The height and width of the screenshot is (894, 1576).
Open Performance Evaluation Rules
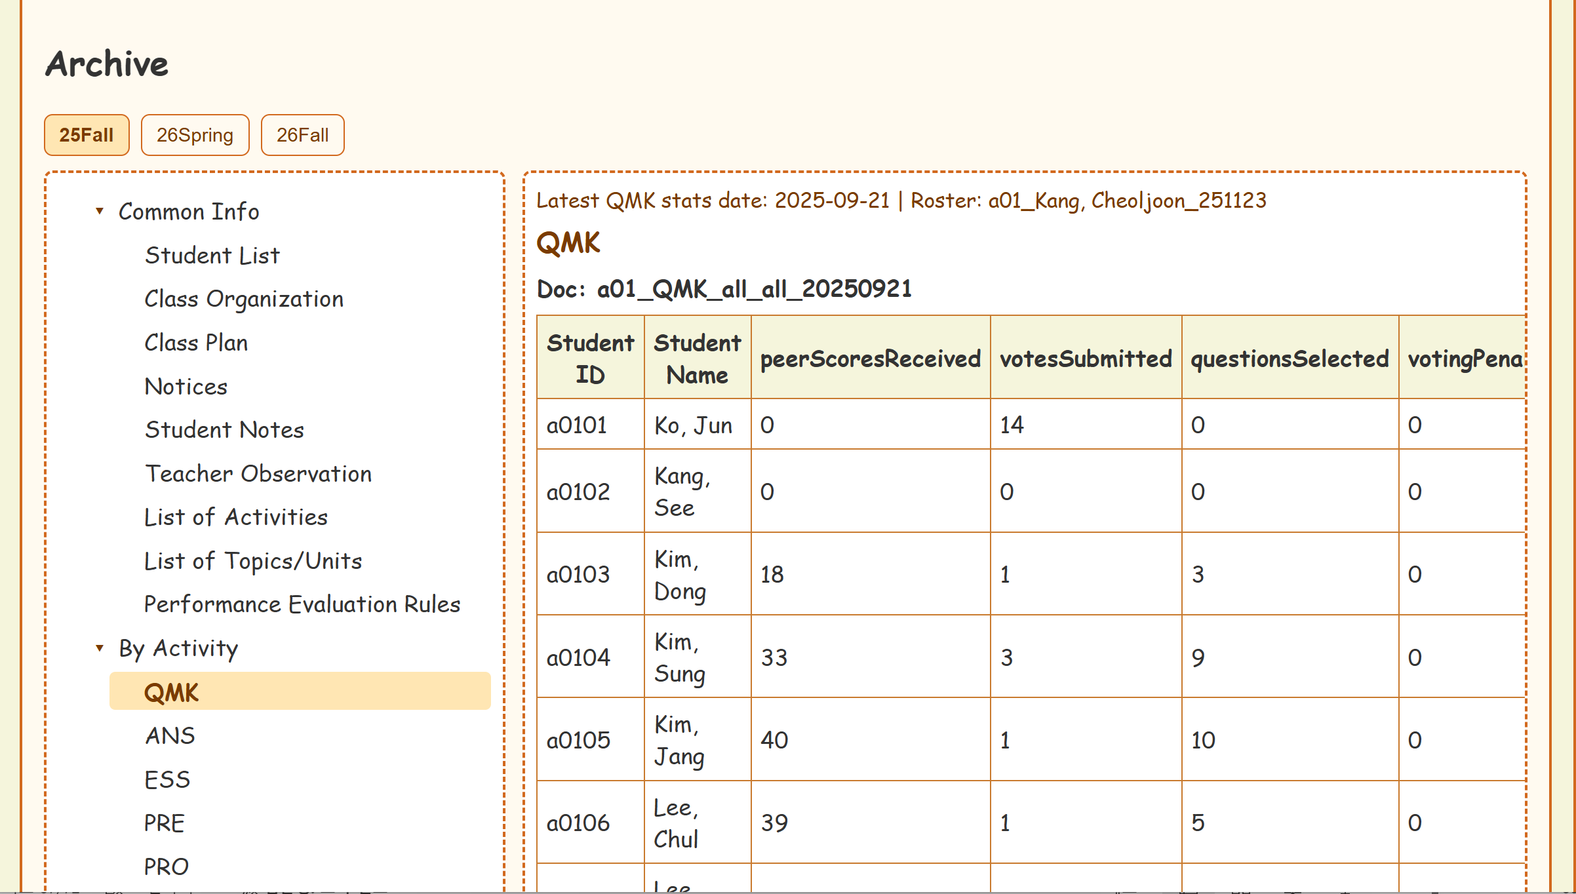pyautogui.click(x=302, y=604)
